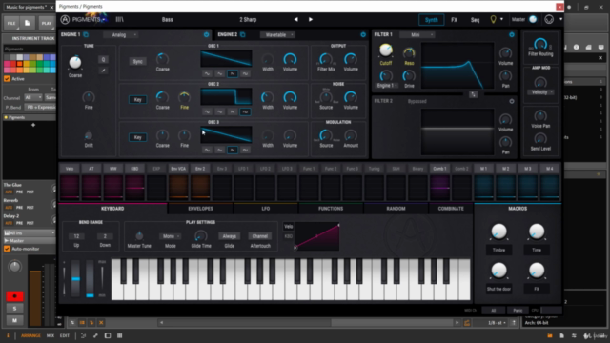This screenshot has height=343, width=610.
Task: Click the pitch bend wheel strip
Action: click(x=75, y=278)
